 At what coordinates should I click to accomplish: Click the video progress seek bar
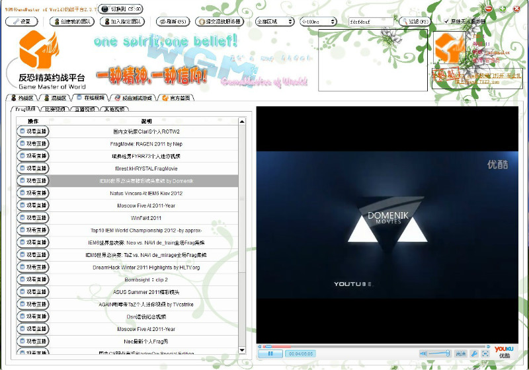click(374, 346)
